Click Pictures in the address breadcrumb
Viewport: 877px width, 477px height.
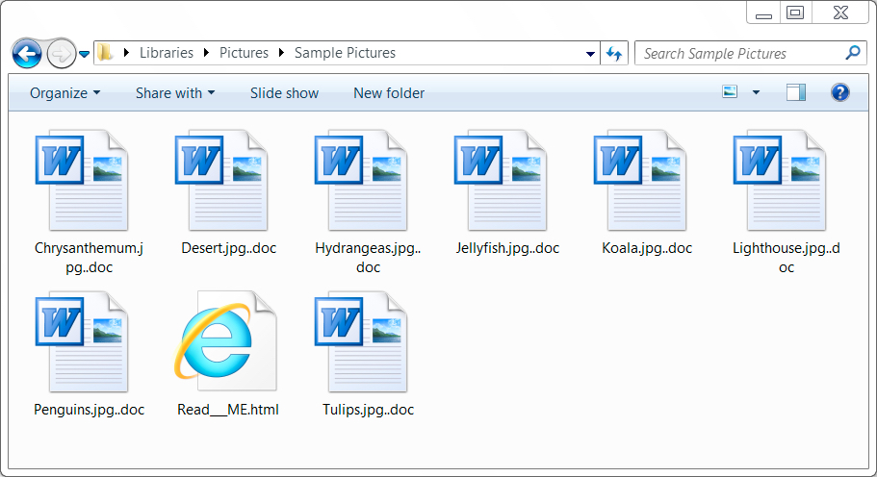coord(244,53)
